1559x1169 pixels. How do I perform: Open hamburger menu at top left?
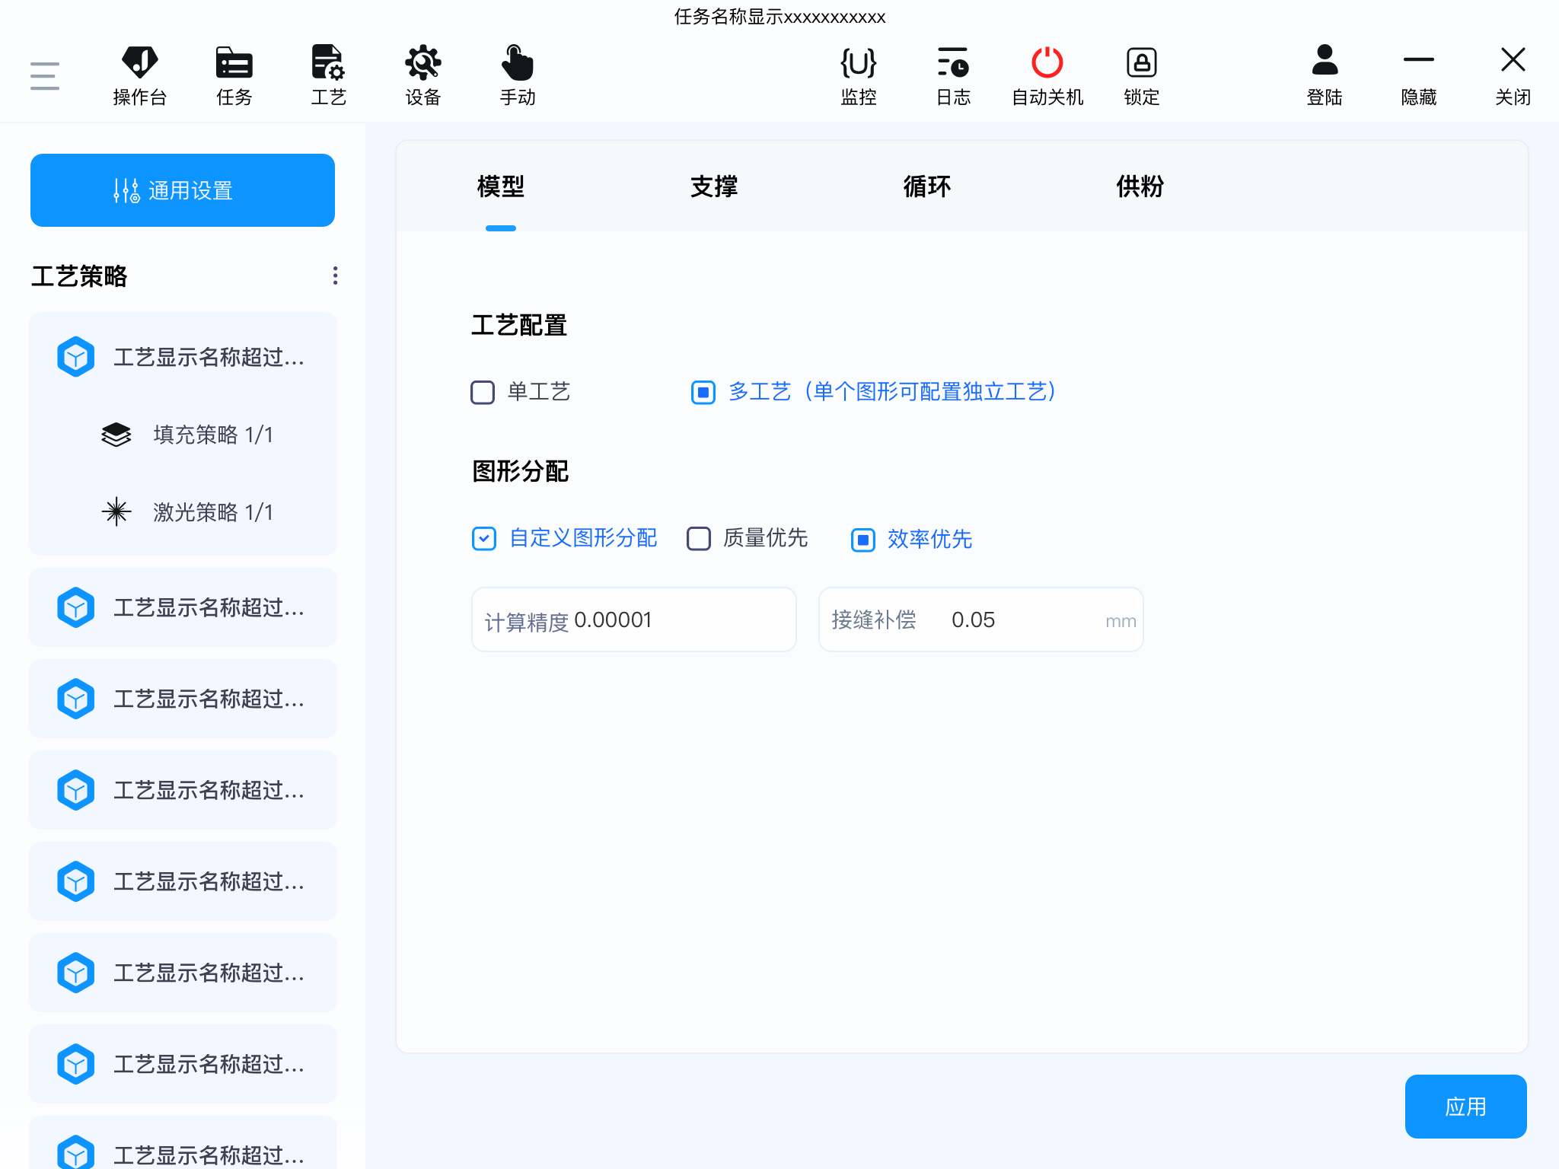click(x=45, y=75)
